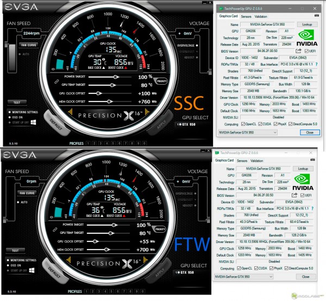This screenshot has width=326, height=301.
Task: Click the yellow right arrow in lower Precision X window
Action: click(145, 260)
